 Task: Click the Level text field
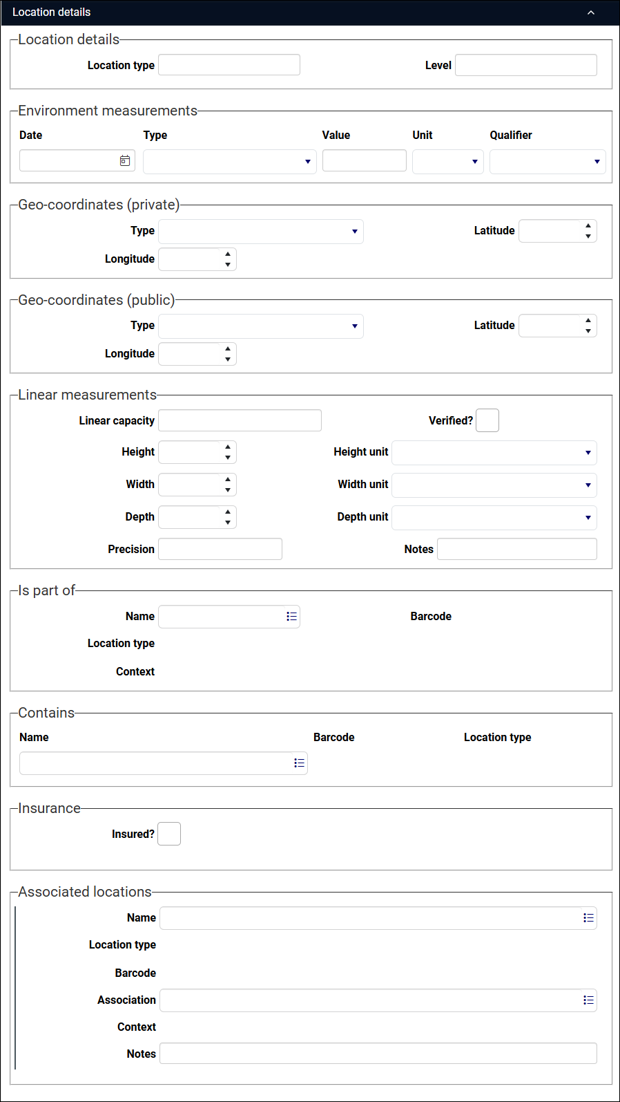pyautogui.click(x=526, y=65)
